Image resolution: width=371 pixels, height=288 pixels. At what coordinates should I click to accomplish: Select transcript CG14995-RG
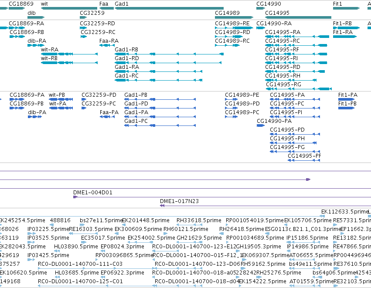pos(299,89)
